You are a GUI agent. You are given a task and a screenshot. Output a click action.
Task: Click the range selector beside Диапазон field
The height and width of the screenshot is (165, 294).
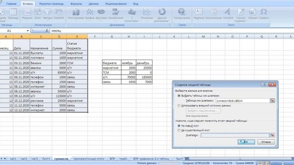(272, 135)
